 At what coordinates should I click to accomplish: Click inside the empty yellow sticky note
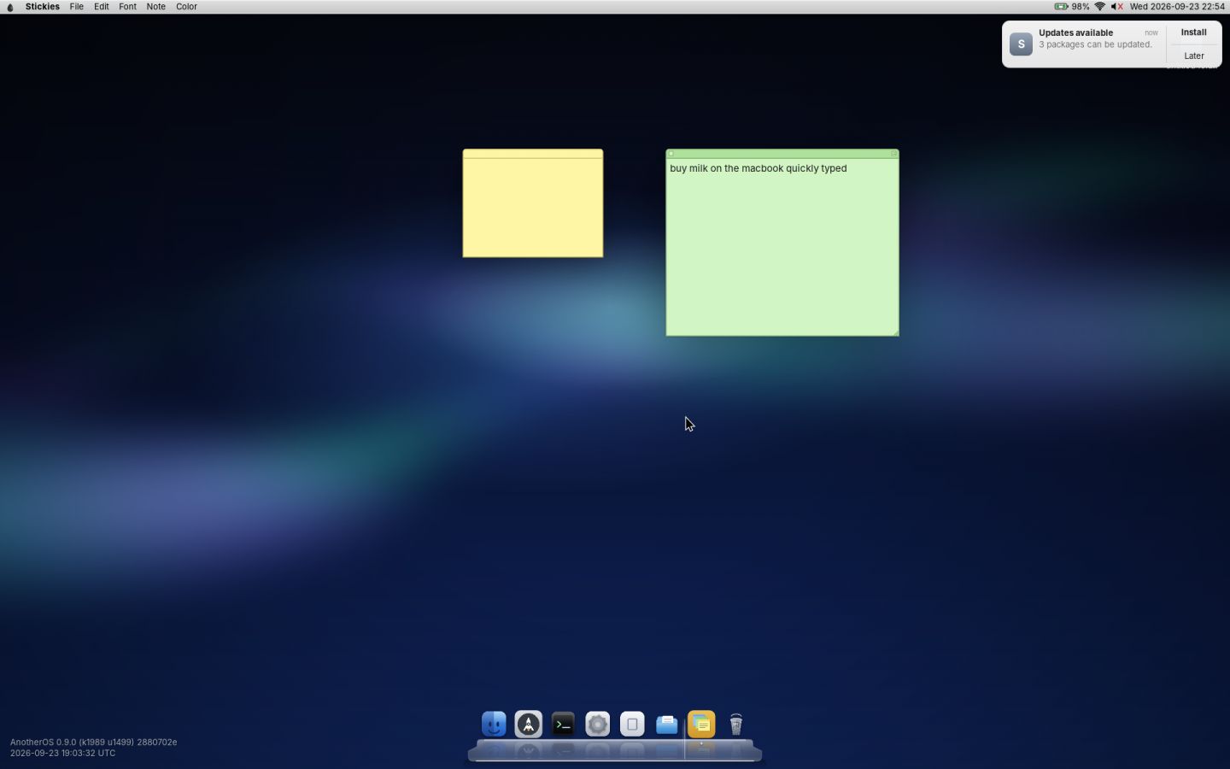coord(533,208)
